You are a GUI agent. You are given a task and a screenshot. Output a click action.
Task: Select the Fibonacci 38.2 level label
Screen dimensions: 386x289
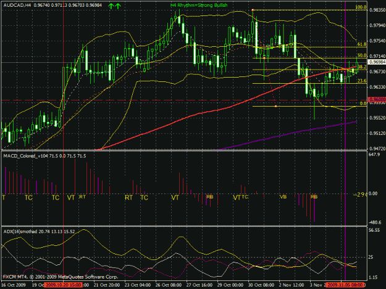point(362,67)
